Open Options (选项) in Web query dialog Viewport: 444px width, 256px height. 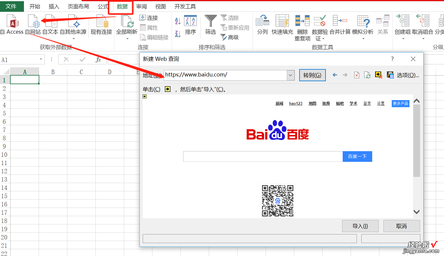pyautogui.click(x=408, y=75)
